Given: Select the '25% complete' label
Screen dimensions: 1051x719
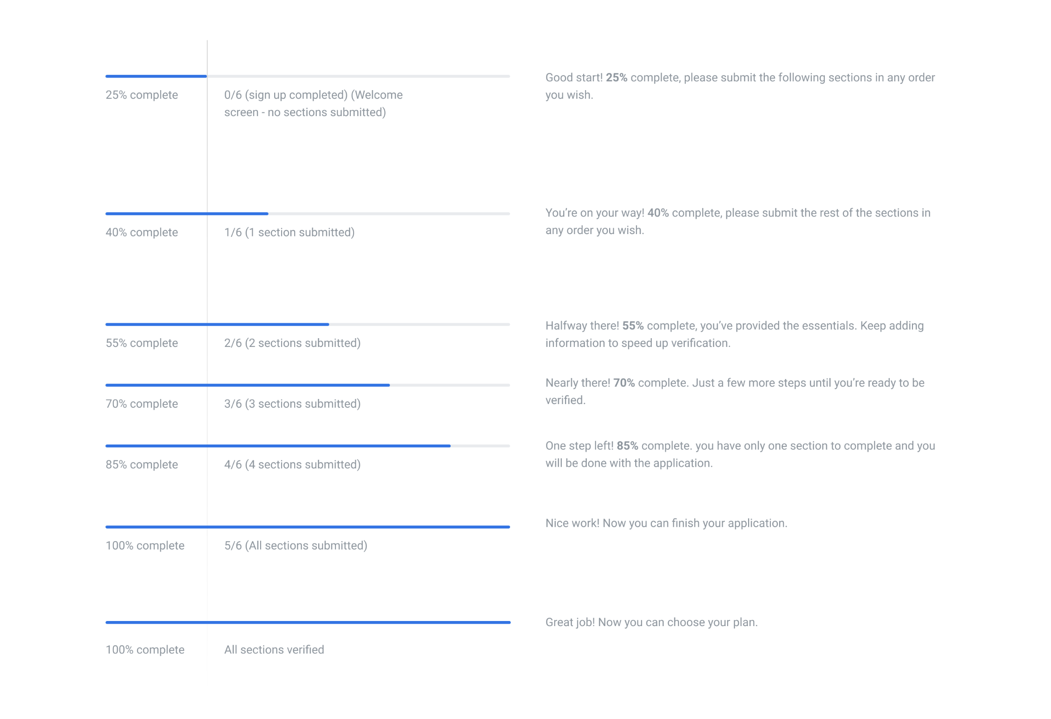Looking at the screenshot, I should point(142,95).
